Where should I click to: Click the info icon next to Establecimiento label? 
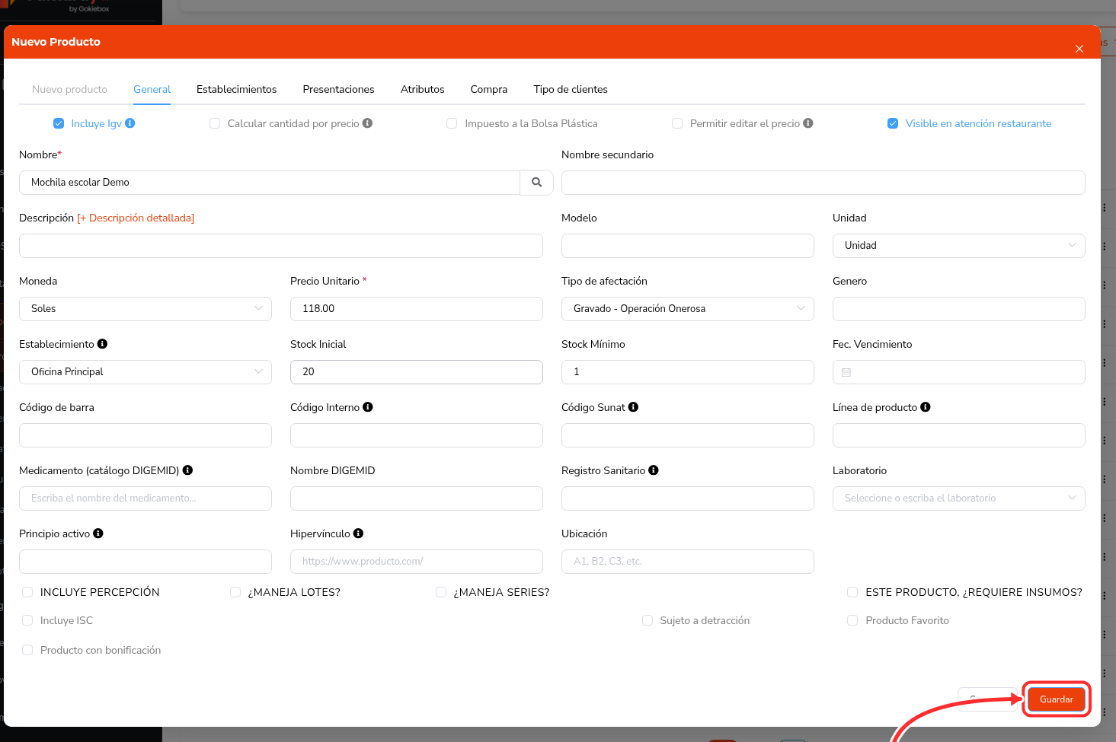pyautogui.click(x=103, y=344)
